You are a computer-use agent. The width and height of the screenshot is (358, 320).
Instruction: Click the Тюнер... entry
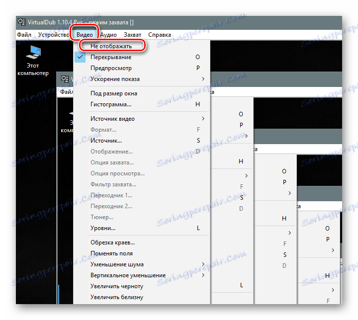[x=142, y=217]
